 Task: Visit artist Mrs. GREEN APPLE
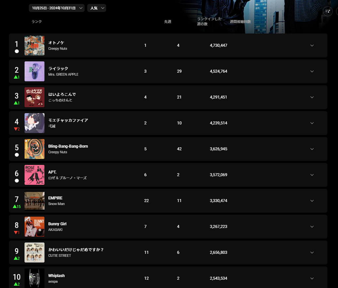pos(63,74)
